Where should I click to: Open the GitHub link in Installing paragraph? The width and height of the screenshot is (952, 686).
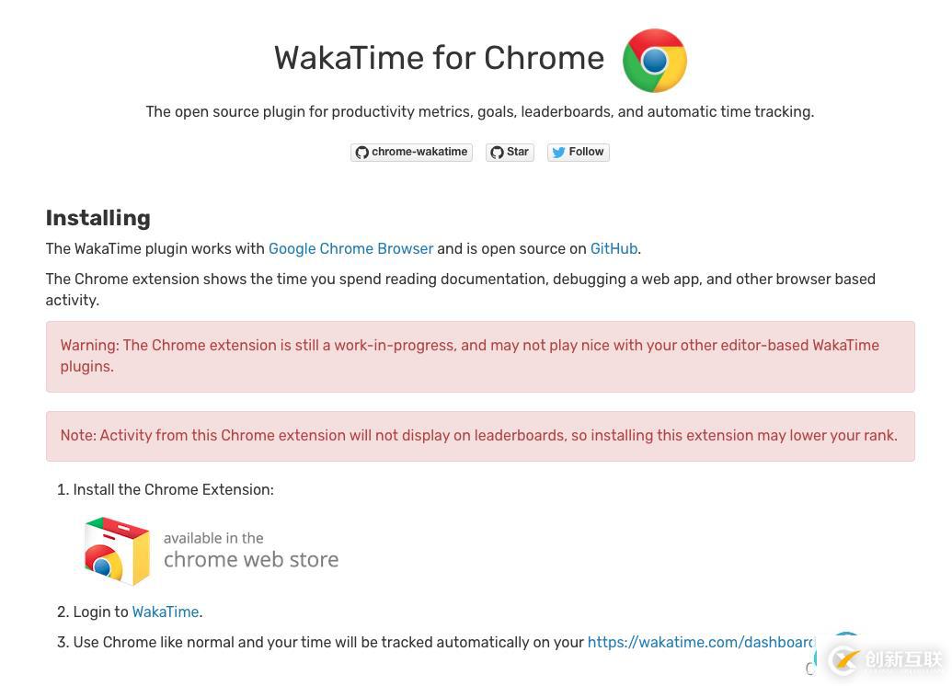point(614,249)
